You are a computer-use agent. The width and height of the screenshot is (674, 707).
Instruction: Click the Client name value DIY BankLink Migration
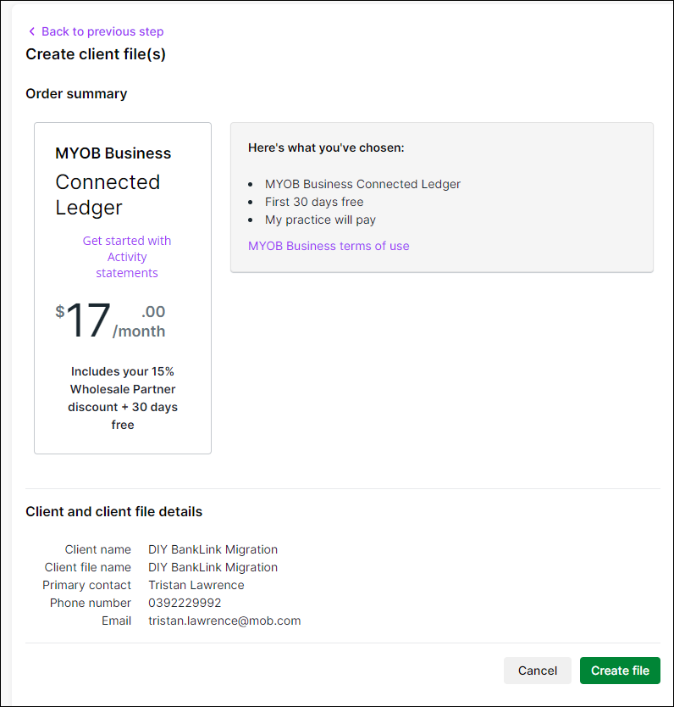tap(213, 549)
